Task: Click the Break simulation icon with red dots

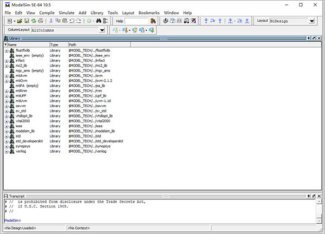Action: tap(186, 21)
